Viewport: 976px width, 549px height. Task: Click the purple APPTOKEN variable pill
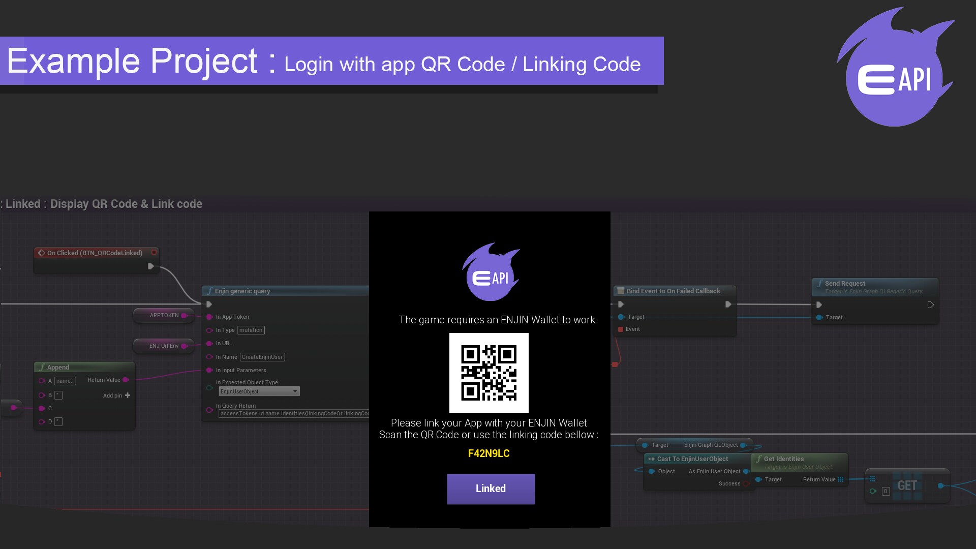tap(164, 315)
